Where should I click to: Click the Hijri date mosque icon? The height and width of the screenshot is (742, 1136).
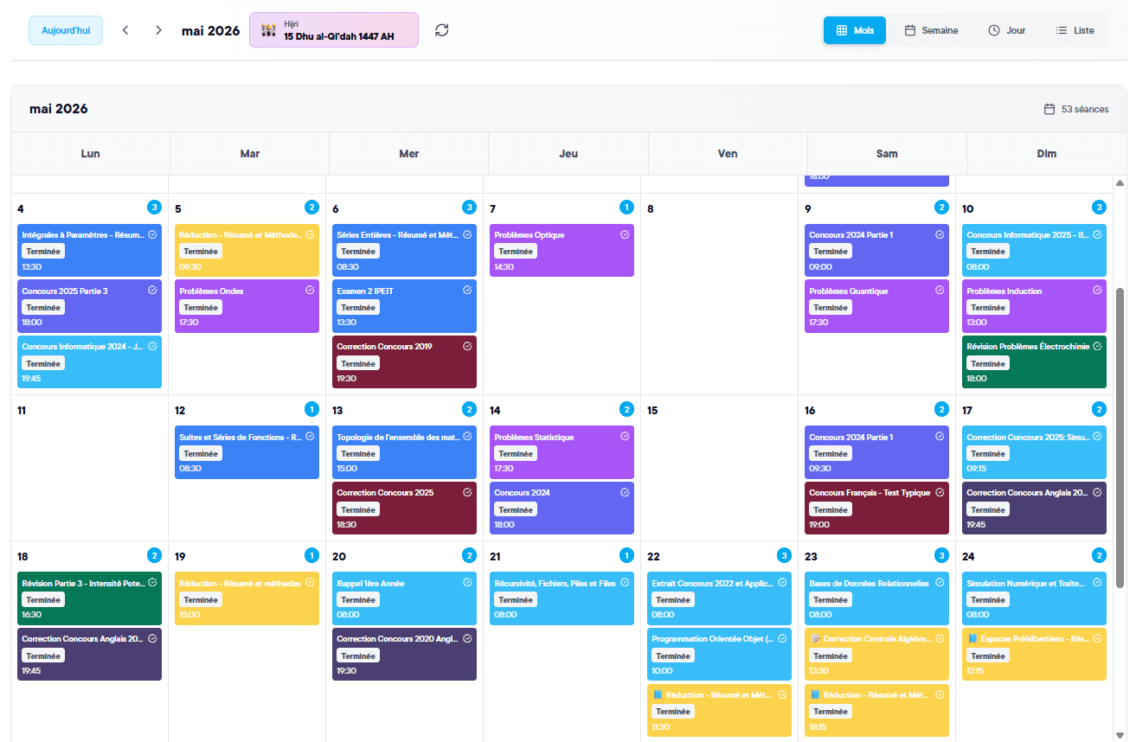[x=269, y=30]
